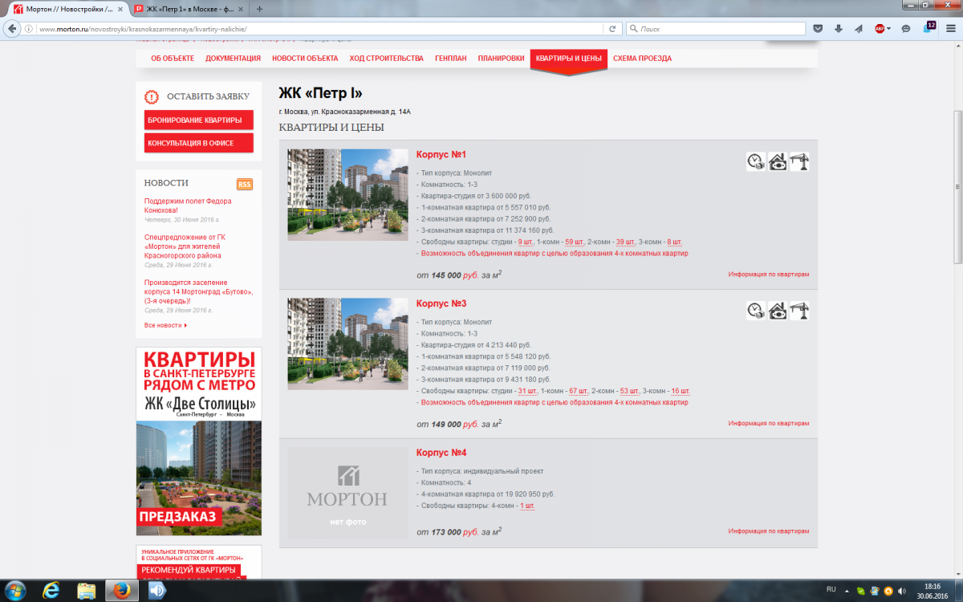
Task: Click the construction crane icon for Корпус №3
Action: [799, 311]
